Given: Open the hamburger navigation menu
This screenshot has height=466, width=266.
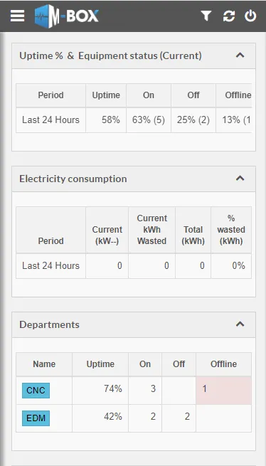Looking at the screenshot, I should coord(17,16).
